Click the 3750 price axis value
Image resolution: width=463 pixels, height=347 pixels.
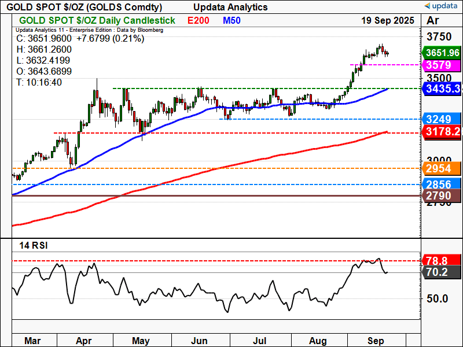[439, 37]
